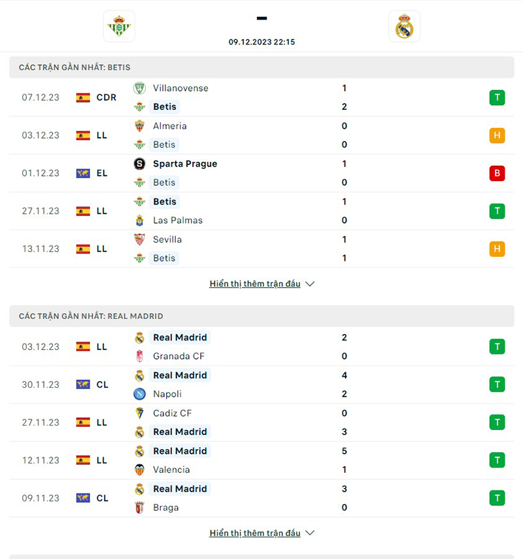Image resolution: width=523 pixels, height=559 pixels.
Task: Click the Spain flag next to CDR
Action: coord(84,97)
